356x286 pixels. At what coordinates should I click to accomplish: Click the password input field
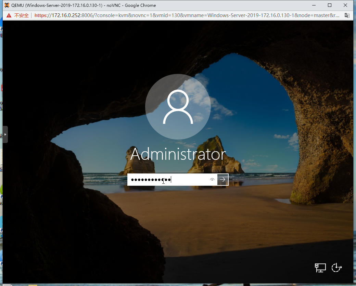pos(172,180)
